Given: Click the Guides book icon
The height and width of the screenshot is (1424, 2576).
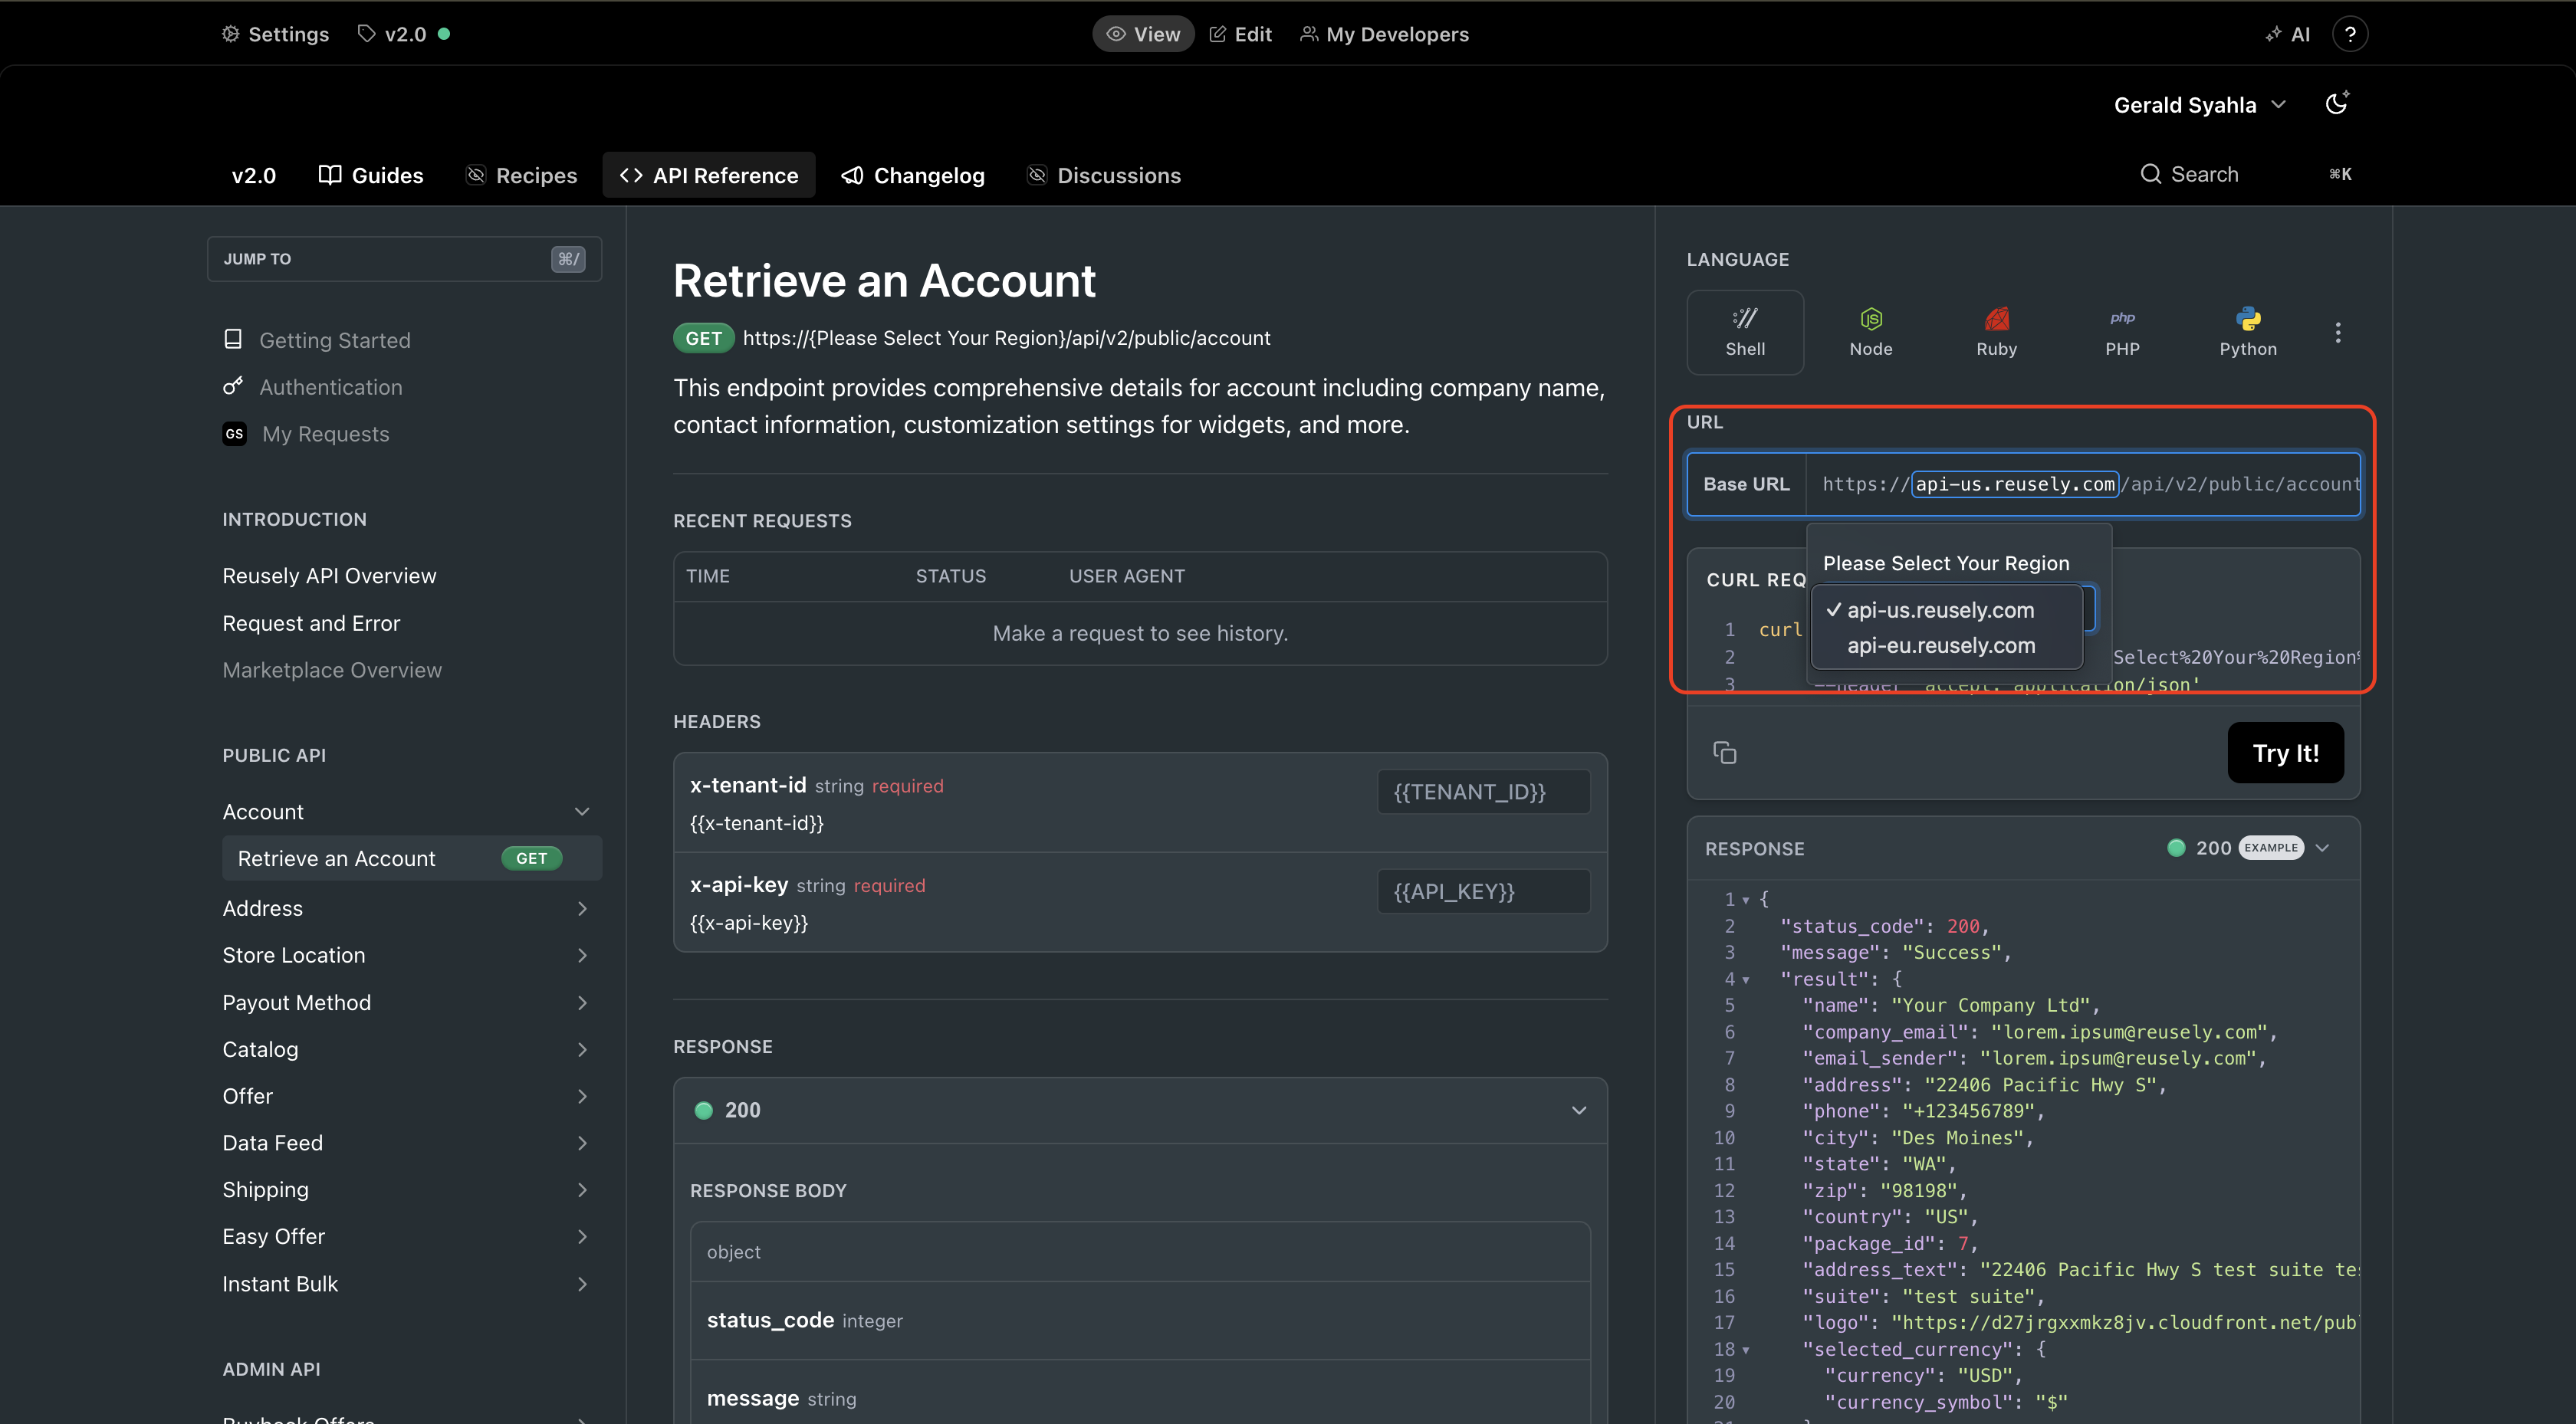Looking at the screenshot, I should point(330,175).
